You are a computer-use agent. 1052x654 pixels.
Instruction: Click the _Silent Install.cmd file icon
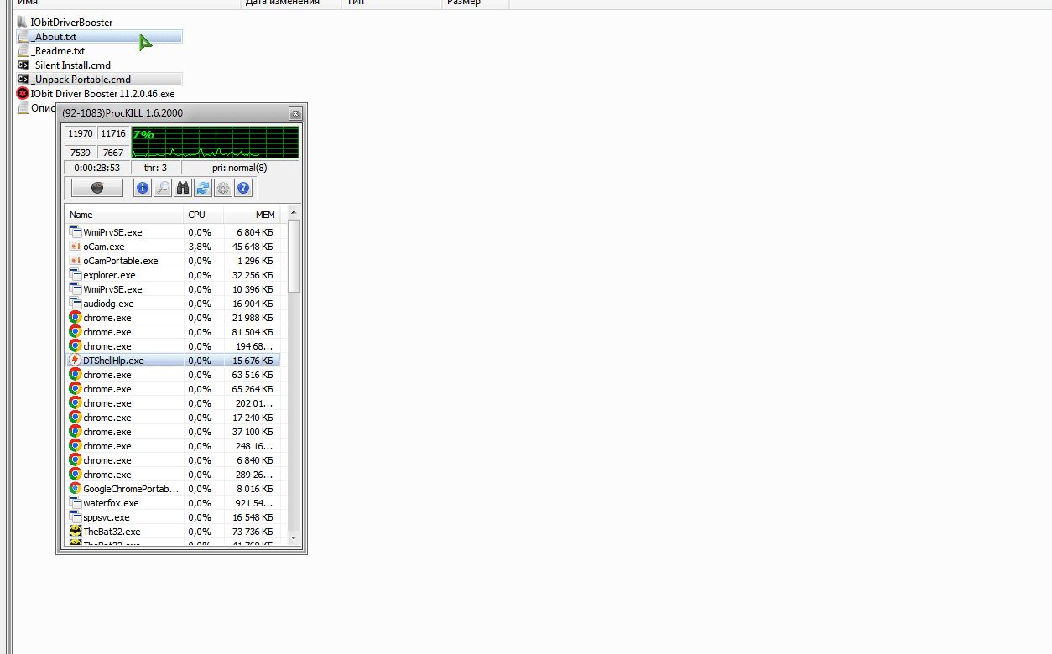coord(23,65)
